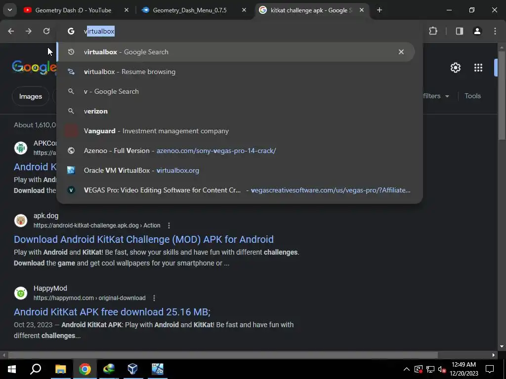Image resolution: width=506 pixels, height=379 pixels.
Task: Close the kitkat challenge apk tab
Action: [x=362, y=10]
